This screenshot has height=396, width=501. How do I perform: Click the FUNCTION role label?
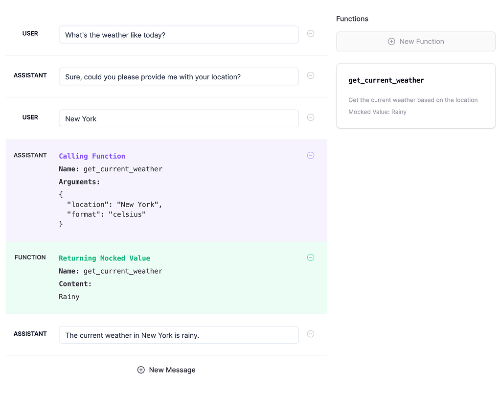click(x=30, y=257)
